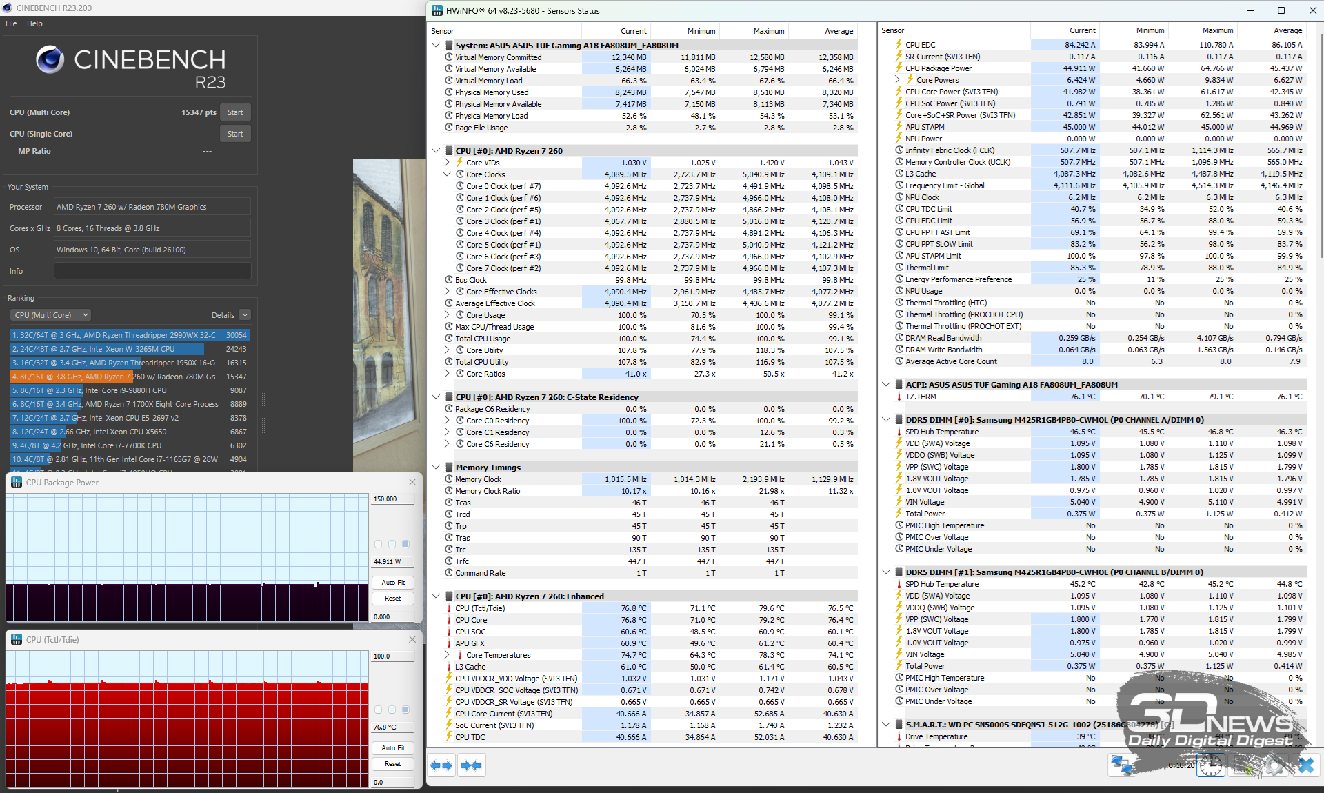Open CPU (Multi Core) ranking dropdown
This screenshot has width=1324, height=793.
[x=51, y=315]
